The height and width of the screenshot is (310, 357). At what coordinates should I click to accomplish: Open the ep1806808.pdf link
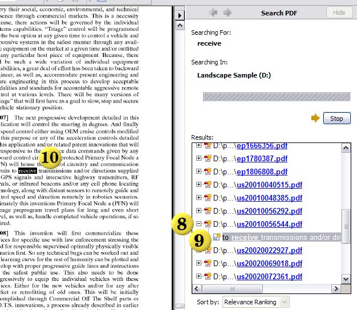coord(262,172)
